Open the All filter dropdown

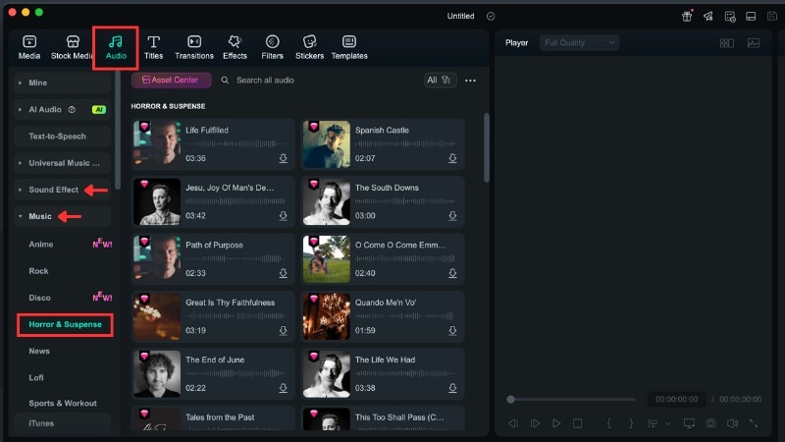click(440, 81)
